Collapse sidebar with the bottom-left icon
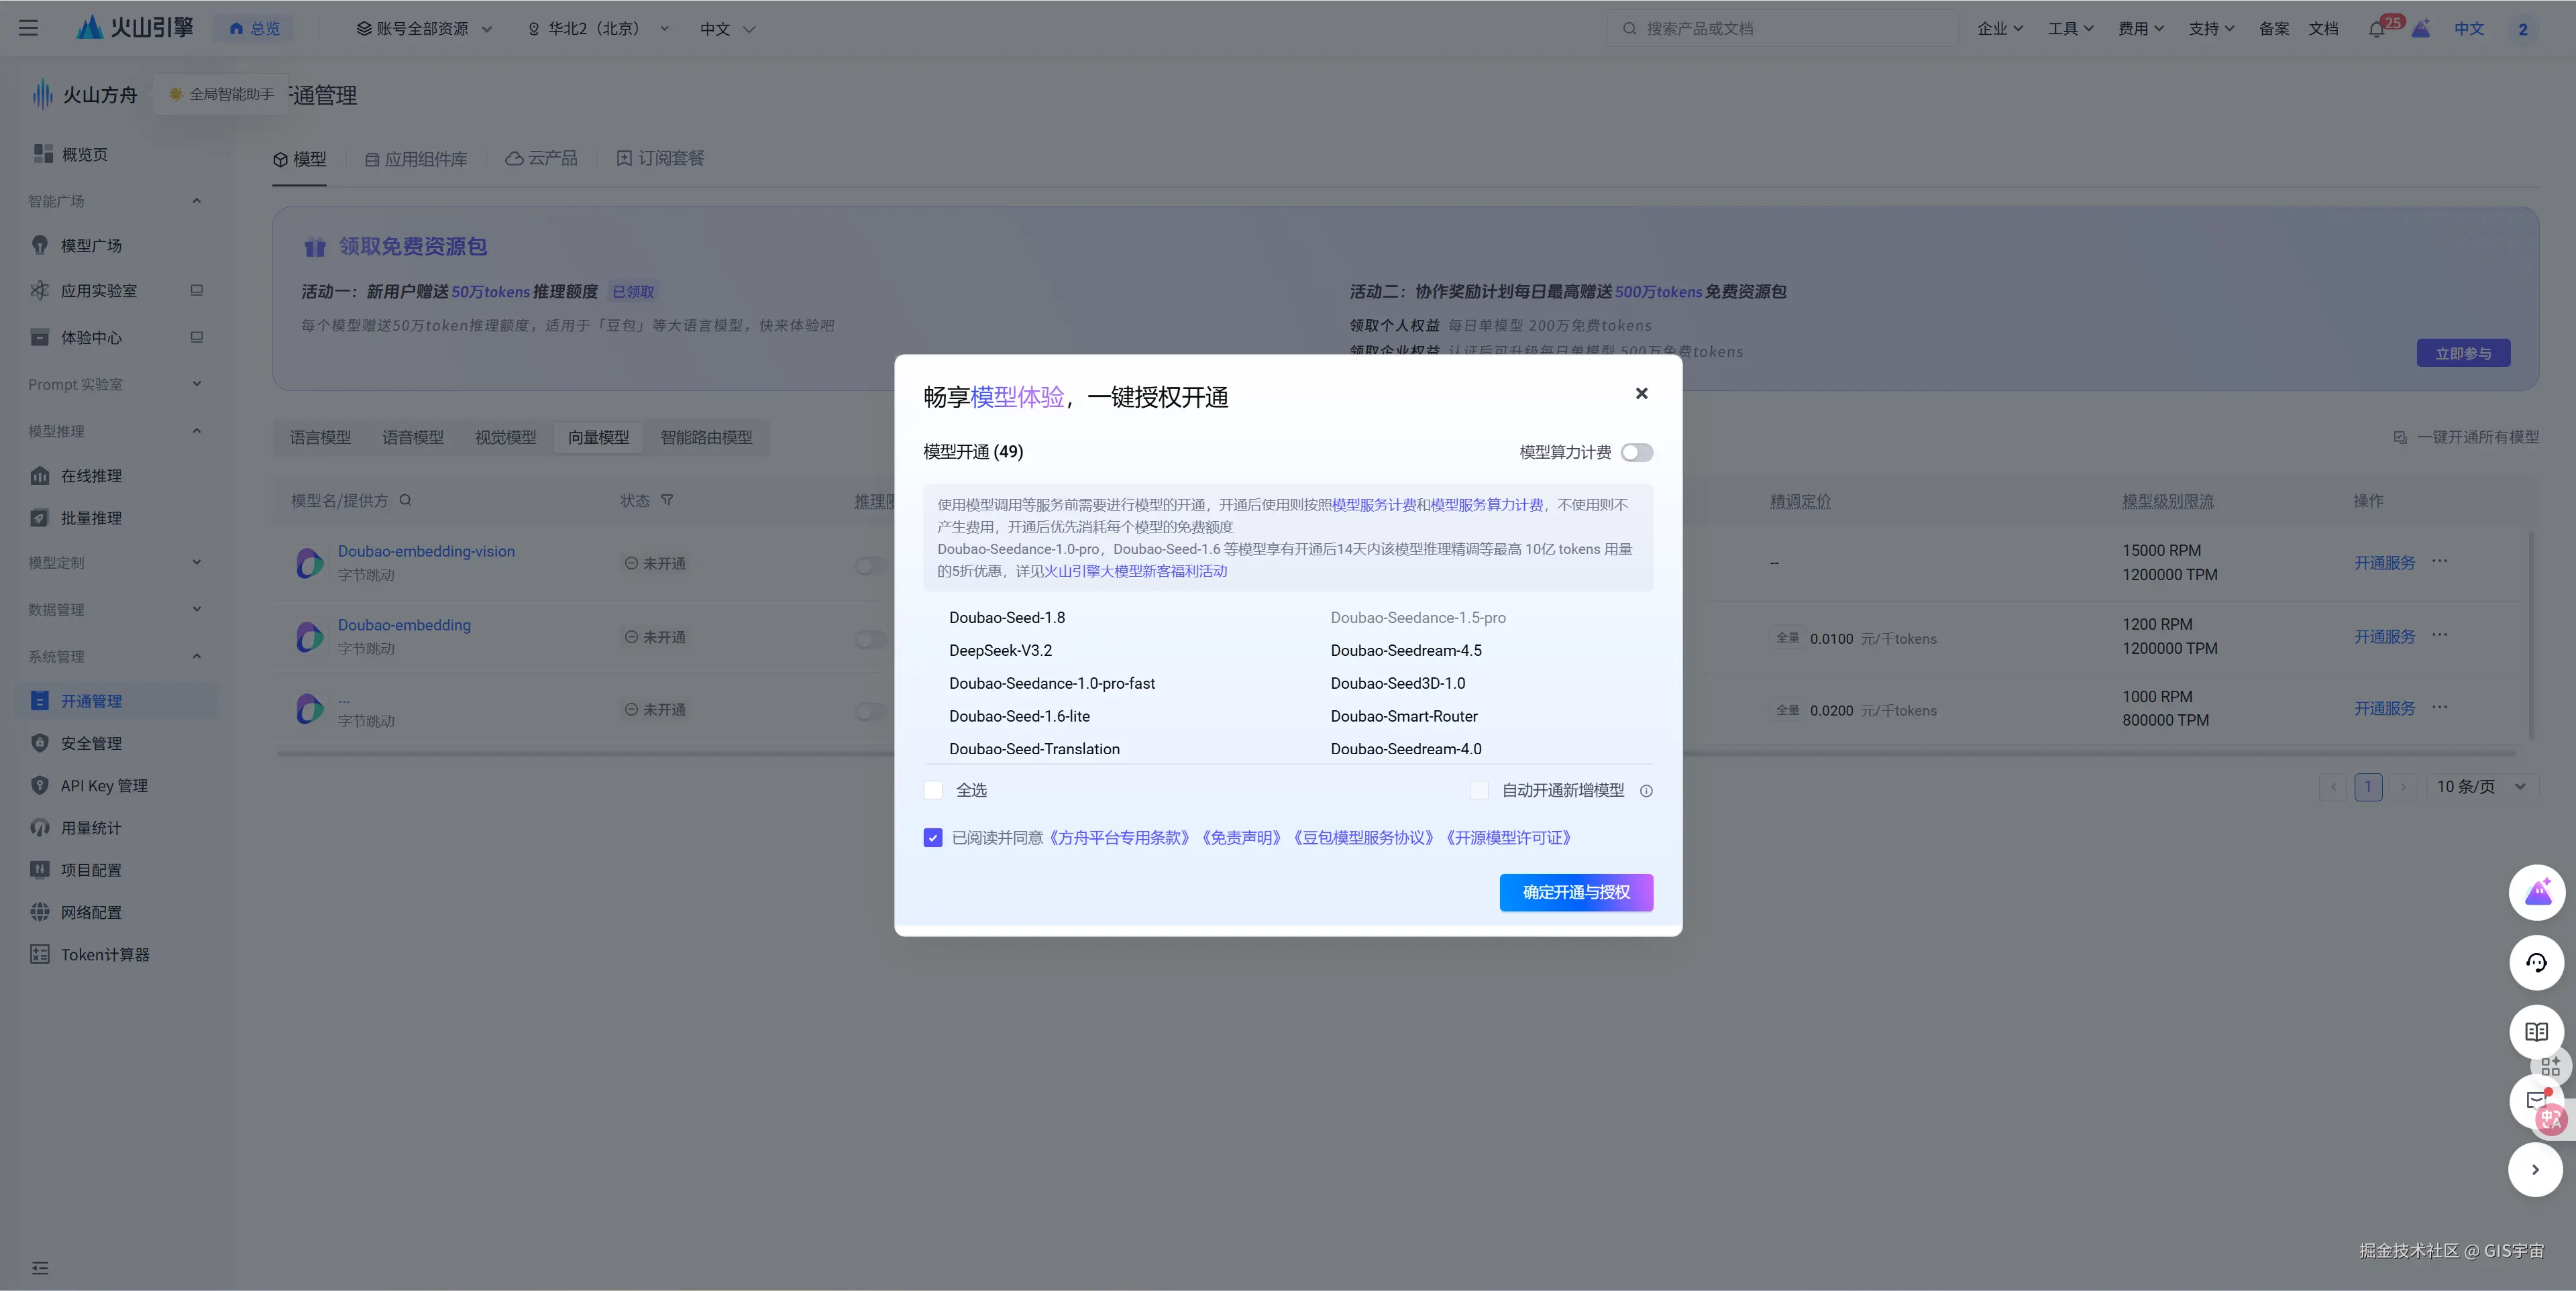Viewport: 2576px width, 1291px height. pos(40,1268)
